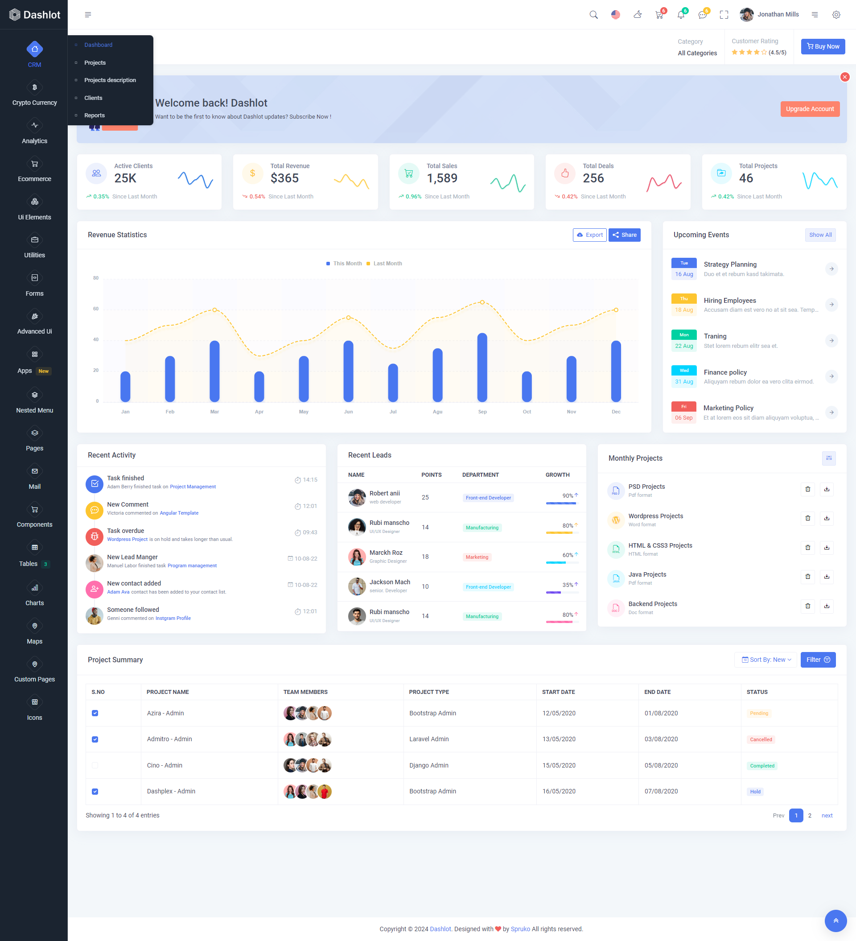Click the Upgrade Account button
856x941 pixels.
pos(809,109)
